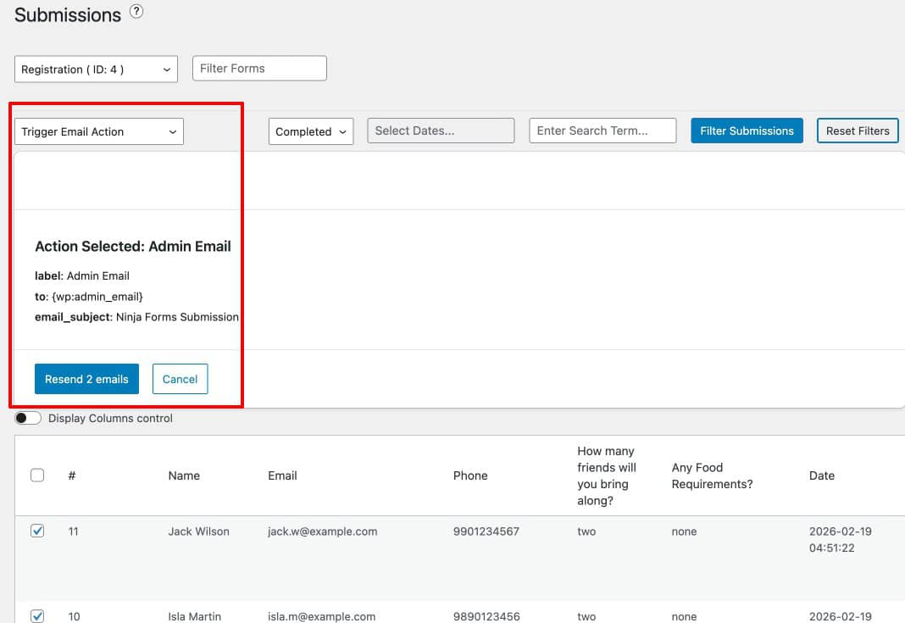
Task: Tick the select-all checkbox in table header
Action: click(37, 476)
